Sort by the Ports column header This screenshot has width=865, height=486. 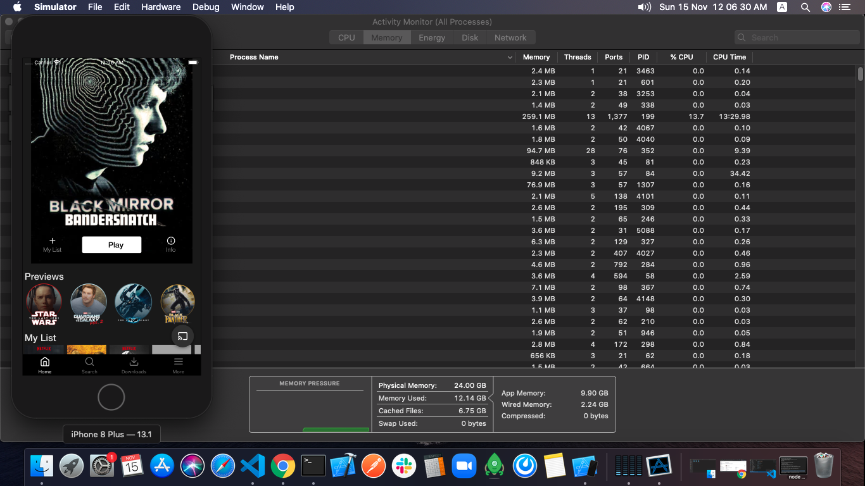(x=614, y=57)
